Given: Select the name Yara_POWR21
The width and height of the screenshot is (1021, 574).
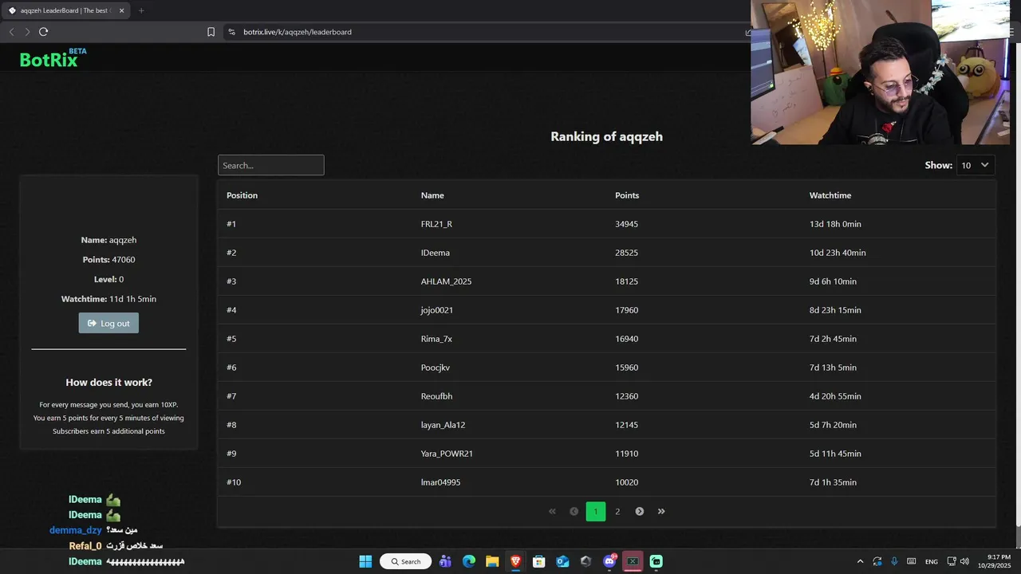Looking at the screenshot, I should click(x=447, y=454).
